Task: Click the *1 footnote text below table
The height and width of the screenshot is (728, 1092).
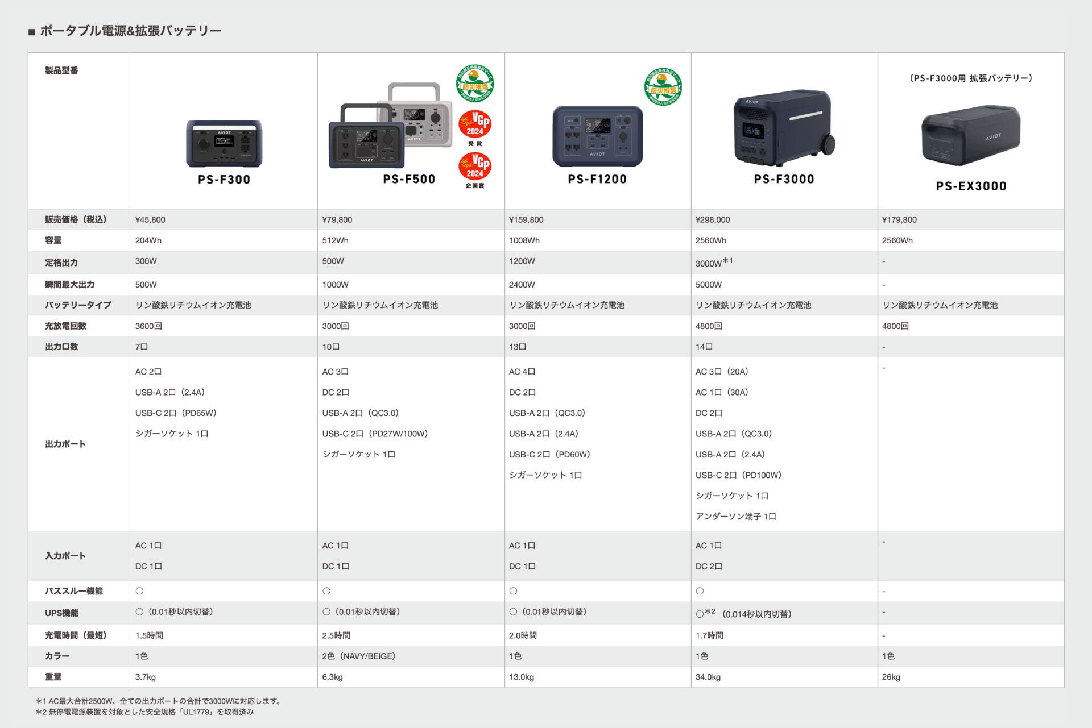Action: (x=158, y=701)
